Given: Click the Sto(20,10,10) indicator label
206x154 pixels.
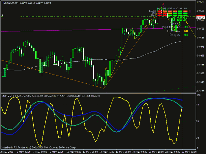Looking at the screenshot, I should 40,96.
